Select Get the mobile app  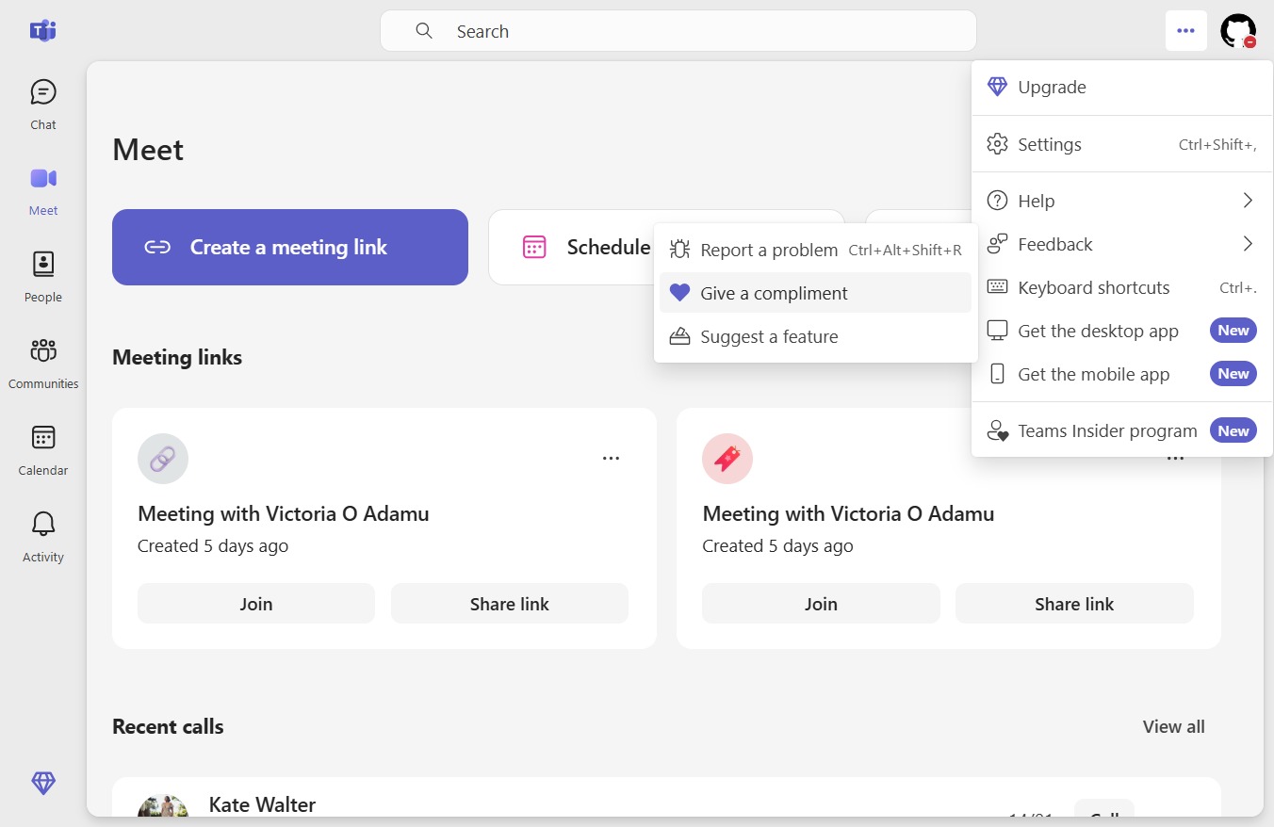tap(1121, 374)
